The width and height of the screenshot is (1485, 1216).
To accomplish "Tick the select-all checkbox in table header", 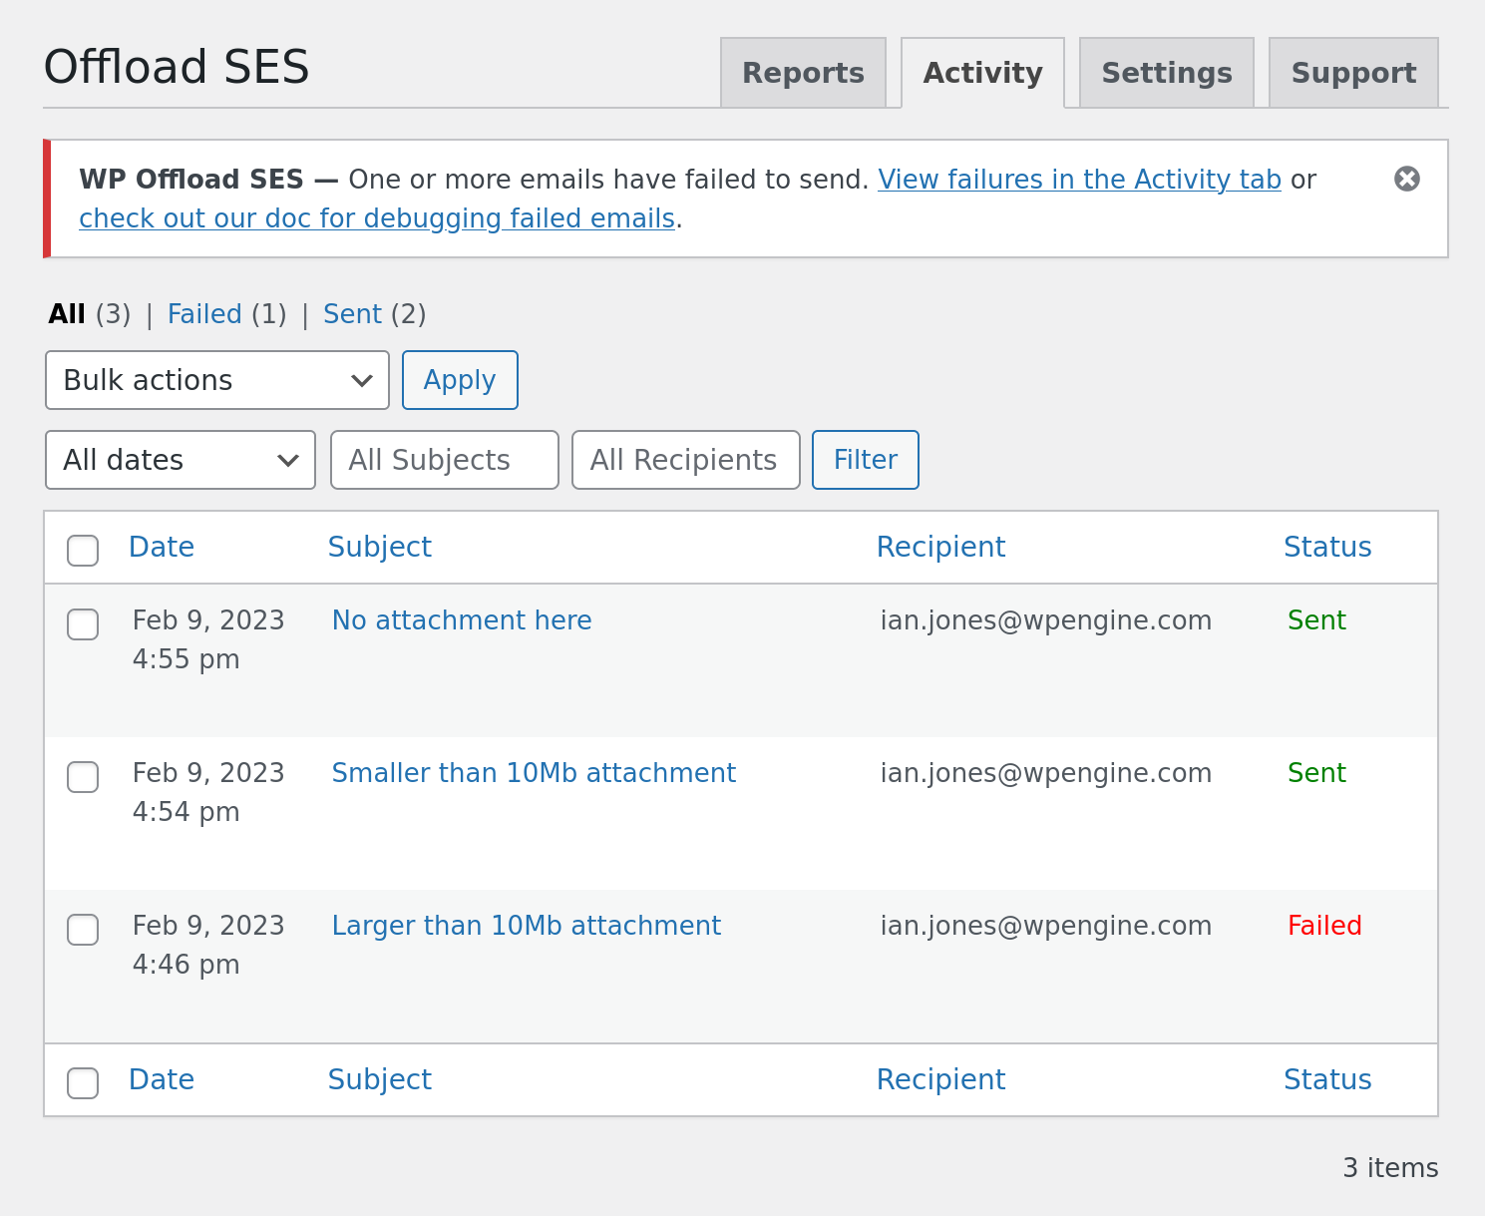I will click(83, 551).
